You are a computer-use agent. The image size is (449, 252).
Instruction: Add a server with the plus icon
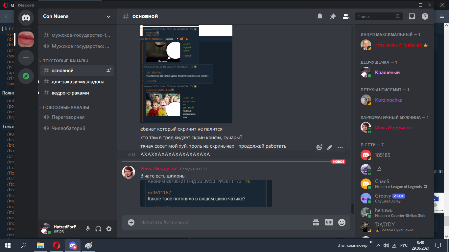(x=26, y=58)
